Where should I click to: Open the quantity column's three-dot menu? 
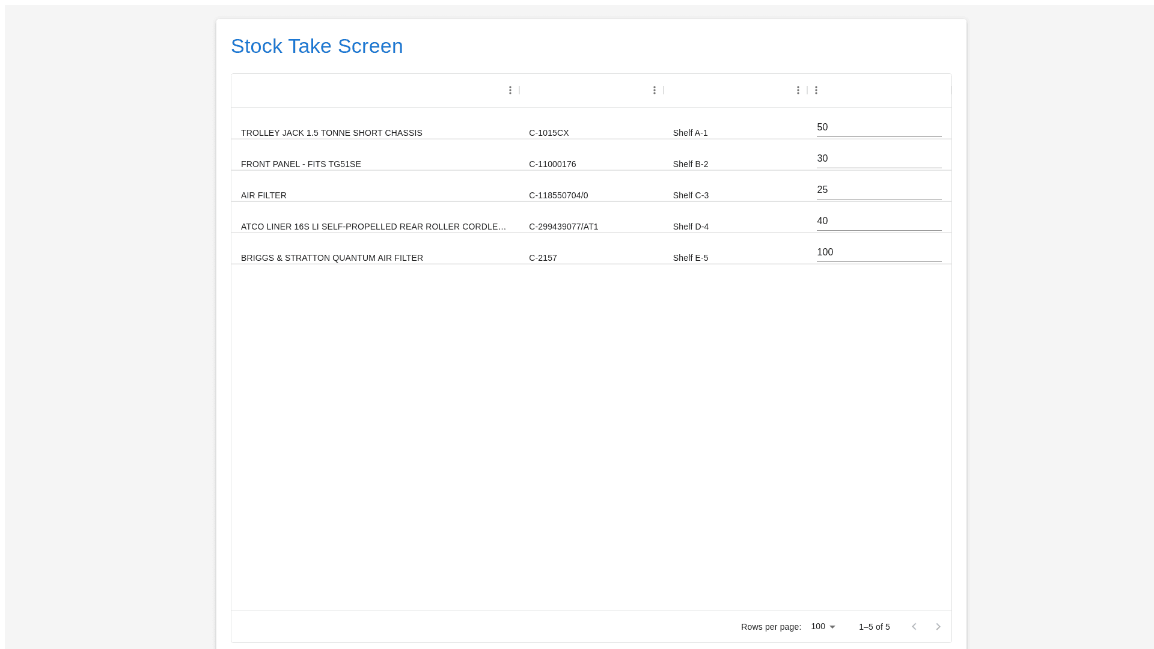click(x=816, y=90)
